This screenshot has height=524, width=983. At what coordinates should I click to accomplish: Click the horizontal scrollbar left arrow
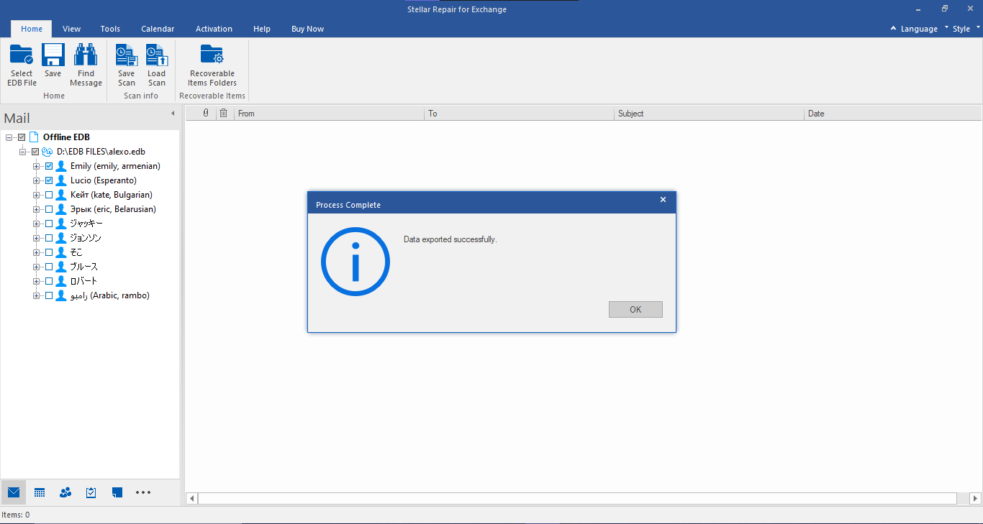[x=191, y=498]
